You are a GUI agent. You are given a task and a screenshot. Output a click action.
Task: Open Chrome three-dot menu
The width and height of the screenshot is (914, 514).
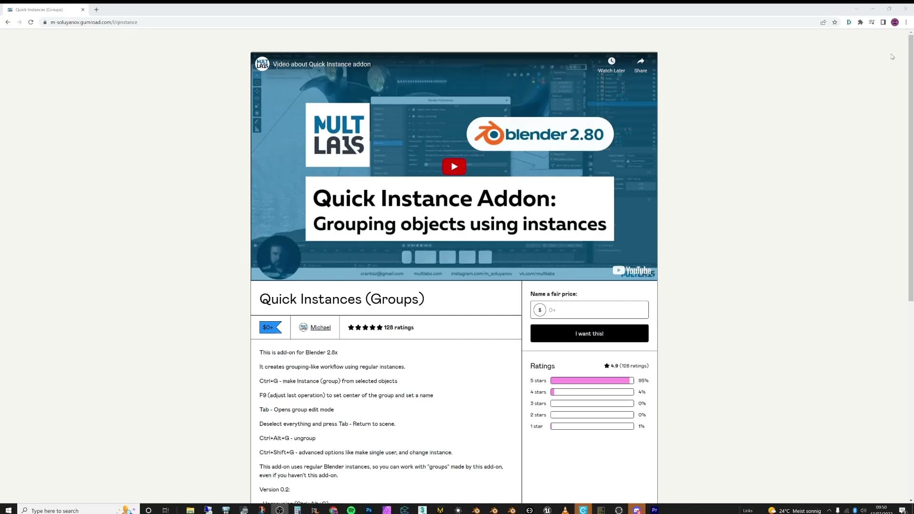(906, 22)
